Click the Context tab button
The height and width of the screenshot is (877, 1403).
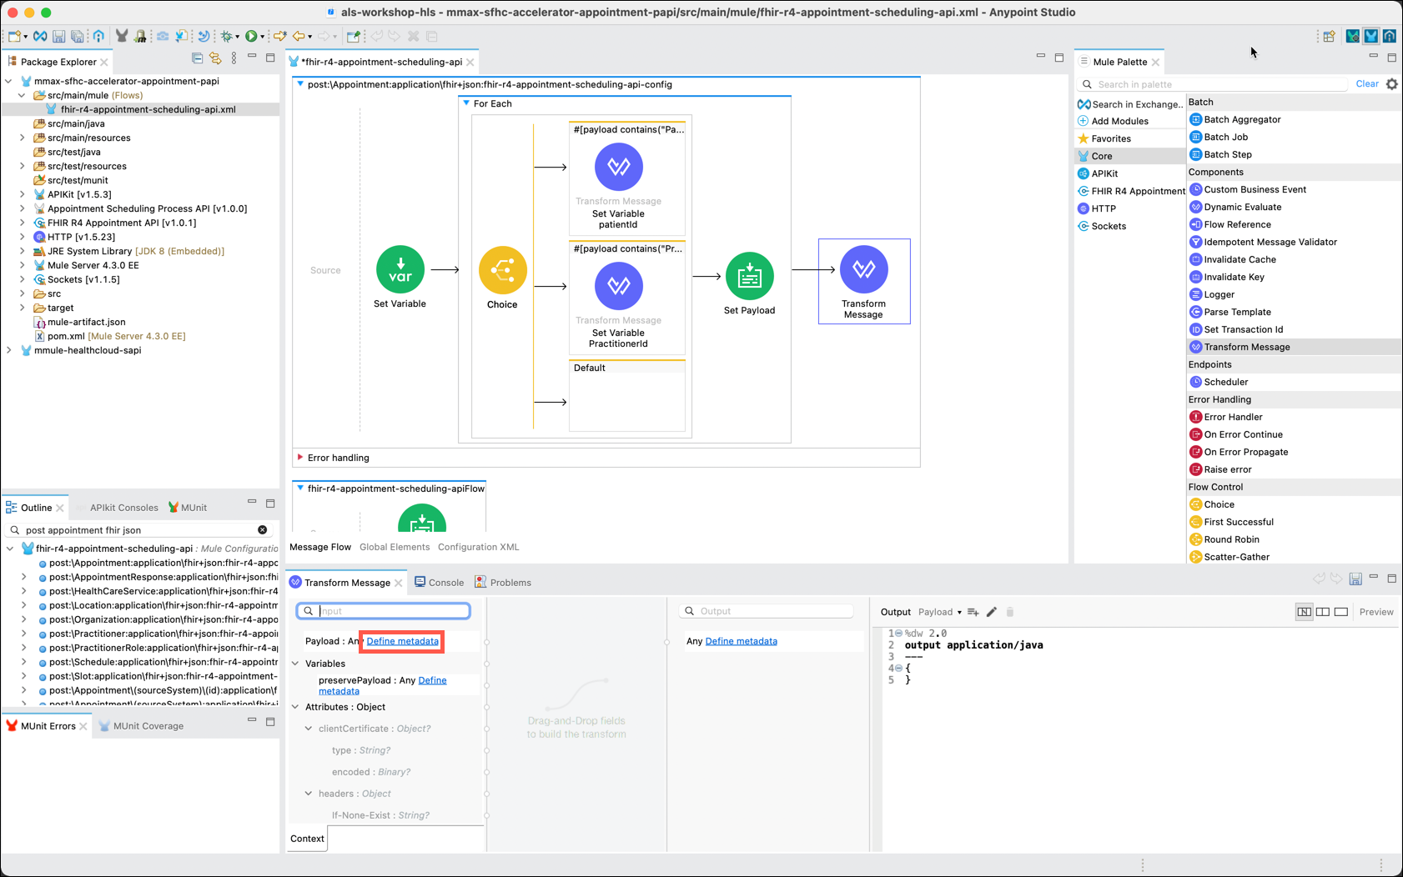pos(307,839)
